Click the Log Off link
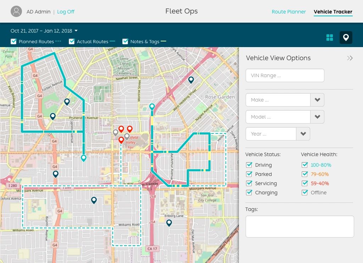363x263 pixels. click(x=66, y=12)
